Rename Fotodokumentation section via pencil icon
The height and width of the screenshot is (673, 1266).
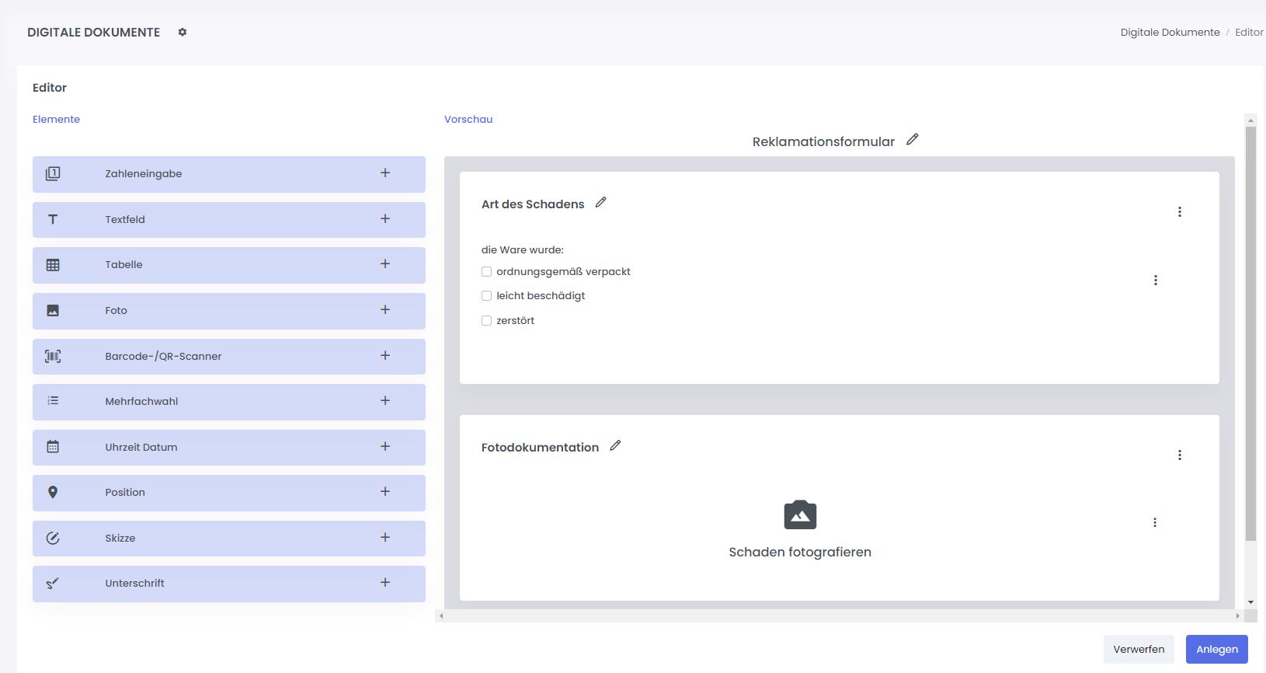coord(615,446)
